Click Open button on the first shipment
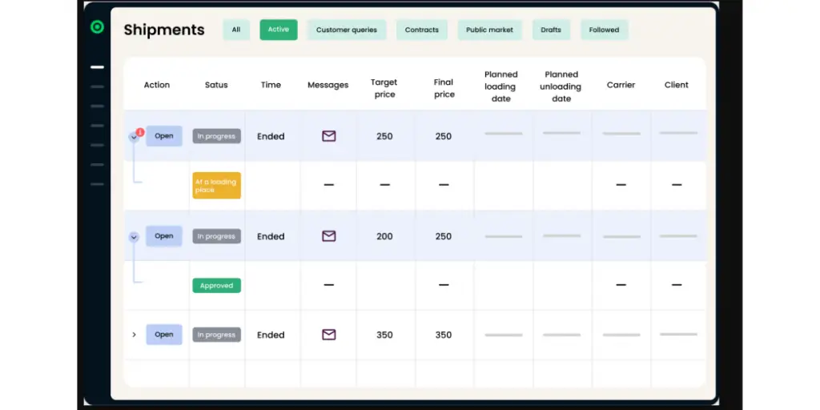Image resolution: width=820 pixels, height=410 pixels. 164,136
